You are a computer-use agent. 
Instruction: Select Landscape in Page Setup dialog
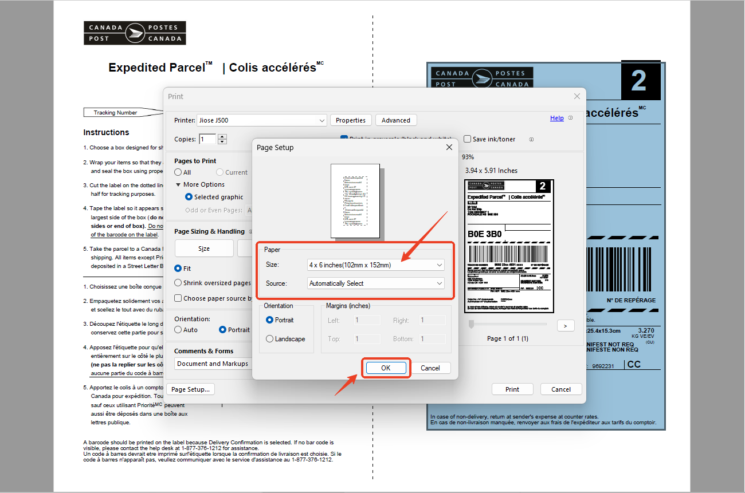coord(270,339)
